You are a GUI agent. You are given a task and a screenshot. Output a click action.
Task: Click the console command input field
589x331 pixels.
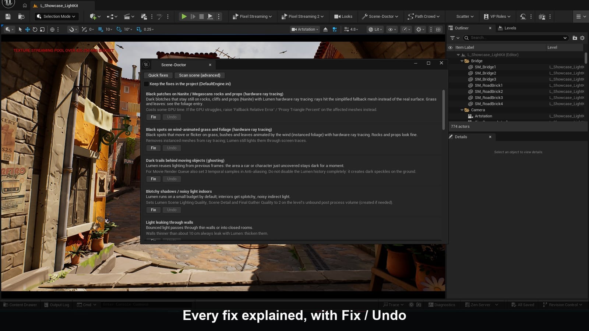coord(146,305)
